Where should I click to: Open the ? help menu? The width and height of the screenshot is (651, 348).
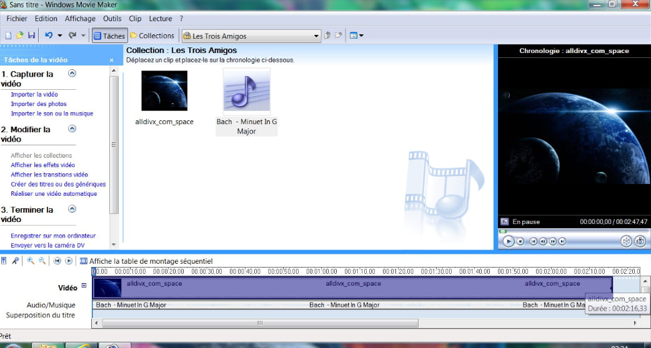click(x=181, y=19)
